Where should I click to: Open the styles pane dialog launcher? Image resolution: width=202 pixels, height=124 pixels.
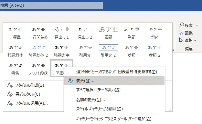coord(173,49)
